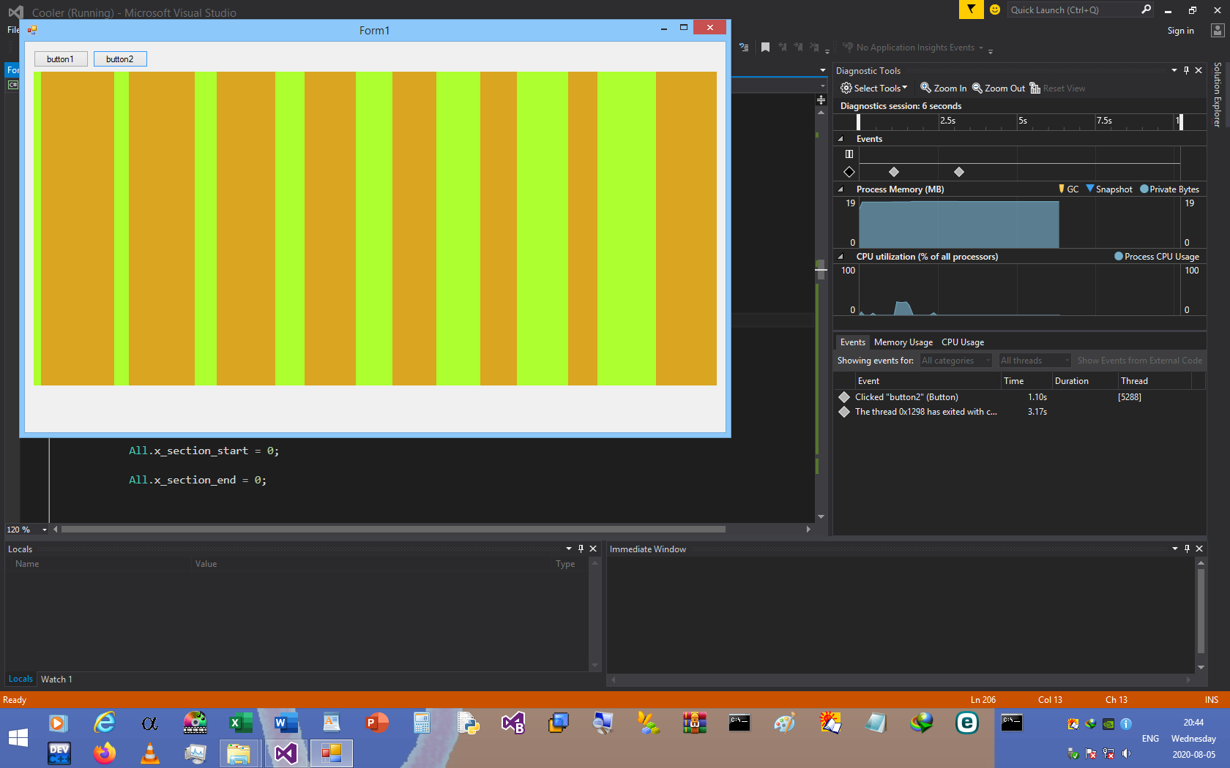Launch Internet Explorer from the taskbar

pyautogui.click(x=105, y=723)
